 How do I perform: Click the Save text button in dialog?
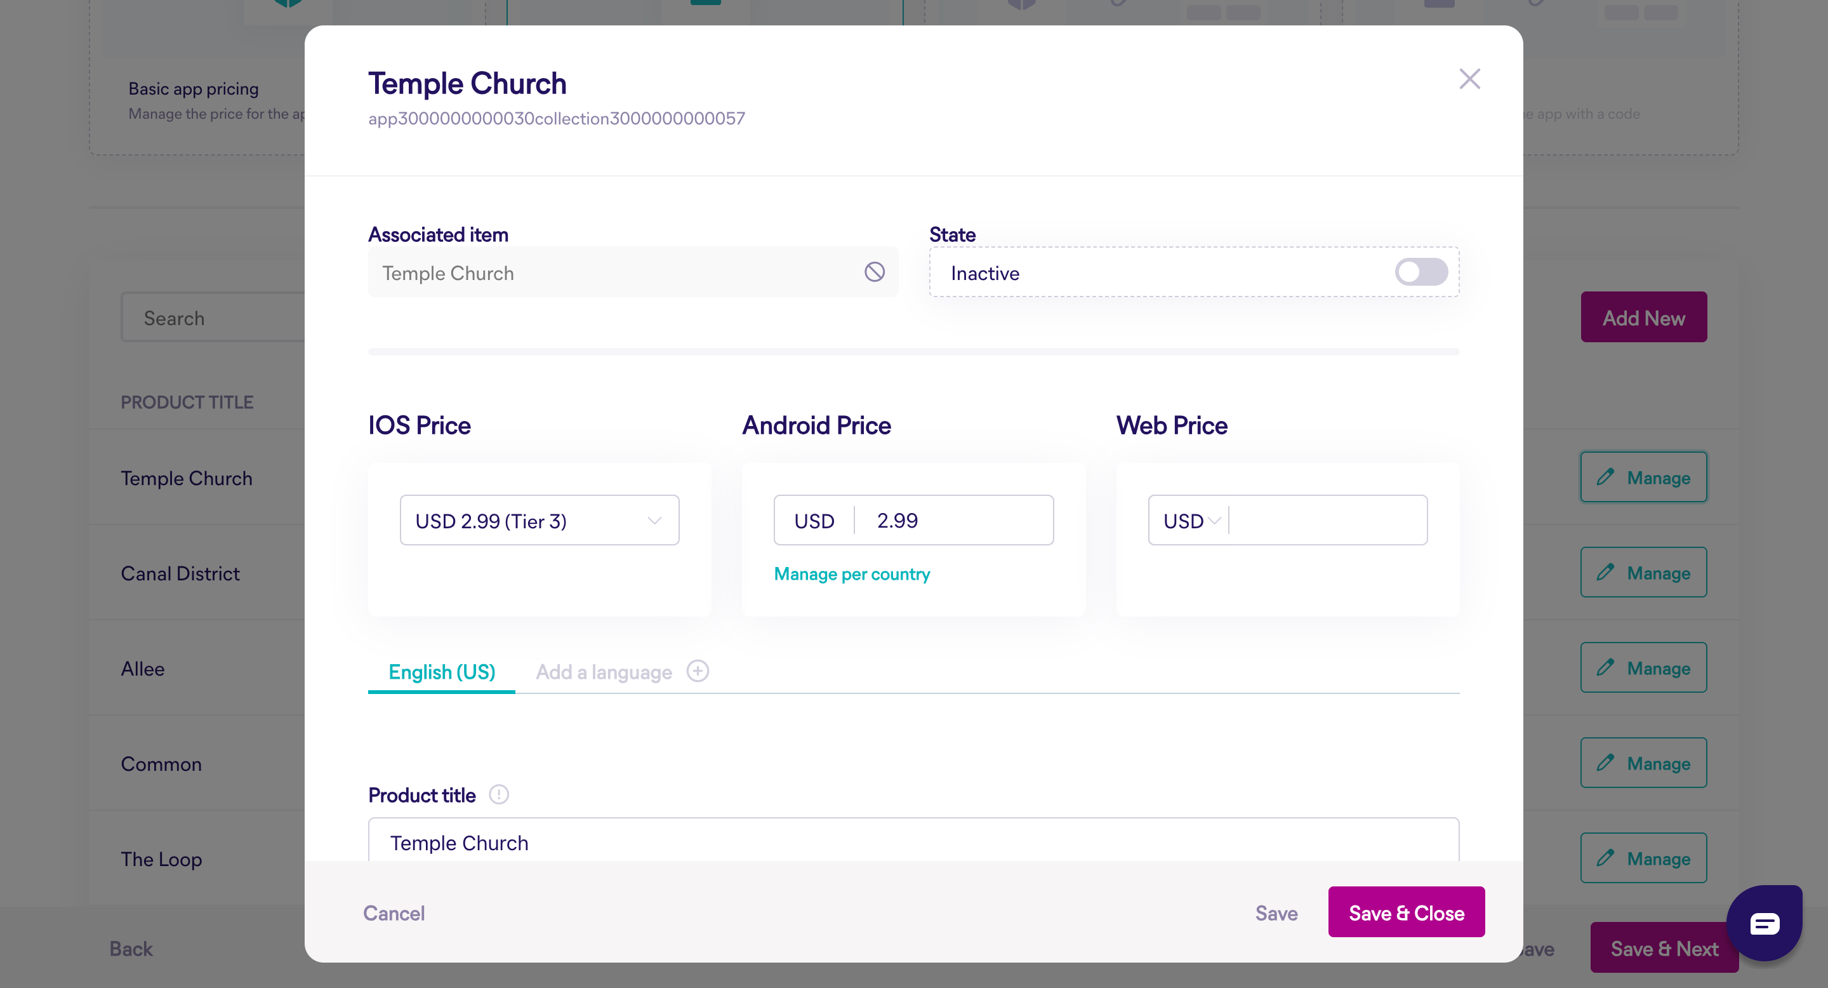(x=1276, y=913)
